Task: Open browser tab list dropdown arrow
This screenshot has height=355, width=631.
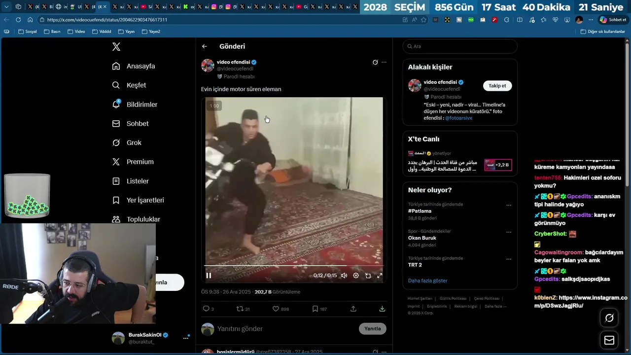Action: click(x=6, y=7)
